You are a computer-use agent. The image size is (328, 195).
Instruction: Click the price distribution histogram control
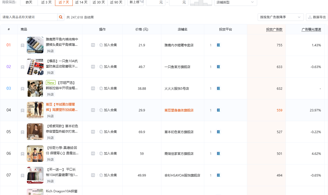tap(201, 2)
